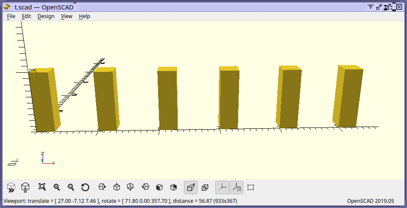The width and height of the screenshot is (407, 208).
Task: Click the View All magnifier icon
Action: click(42, 187)
